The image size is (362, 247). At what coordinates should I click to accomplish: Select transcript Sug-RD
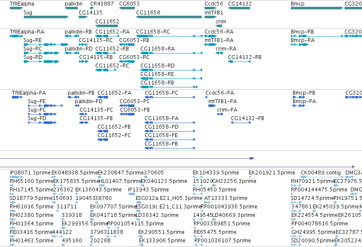click(41, 62)
